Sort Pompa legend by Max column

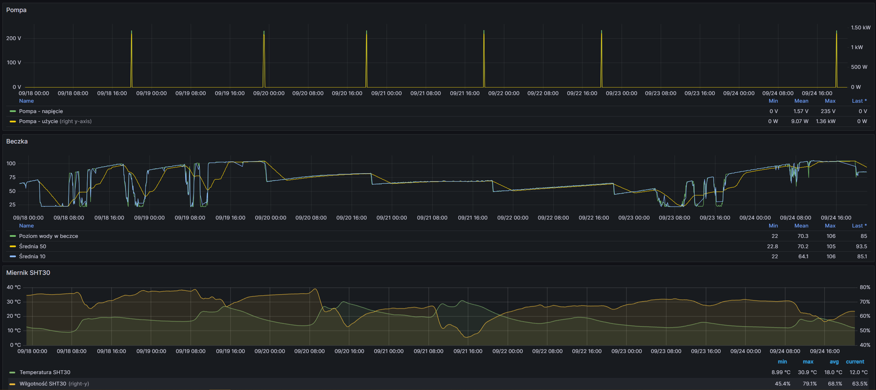830,101
